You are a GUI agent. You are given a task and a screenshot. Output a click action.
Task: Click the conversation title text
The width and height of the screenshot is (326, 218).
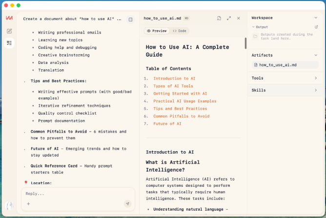pyautogui.click(x=72, y=19)
